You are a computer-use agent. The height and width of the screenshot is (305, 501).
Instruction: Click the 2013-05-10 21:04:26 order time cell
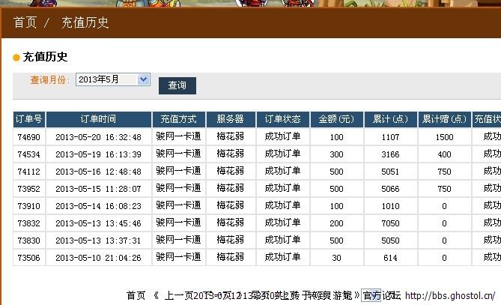[98, 257]
